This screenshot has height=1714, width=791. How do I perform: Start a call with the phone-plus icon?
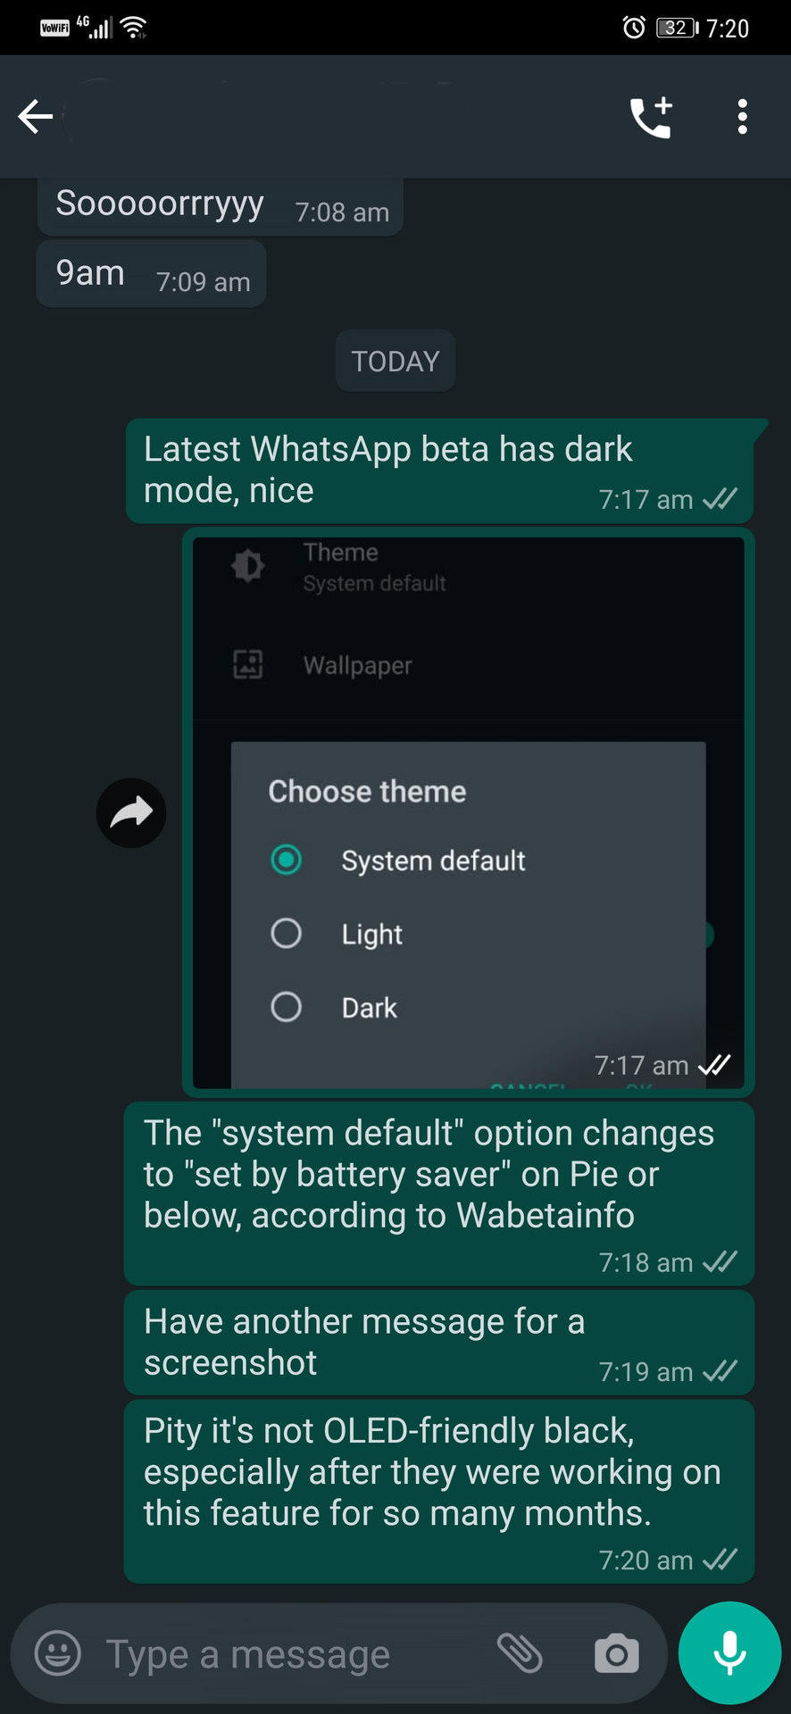(x=651, y=117)
